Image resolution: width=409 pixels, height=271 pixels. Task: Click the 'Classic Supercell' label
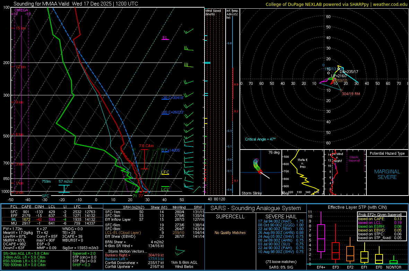354,159
